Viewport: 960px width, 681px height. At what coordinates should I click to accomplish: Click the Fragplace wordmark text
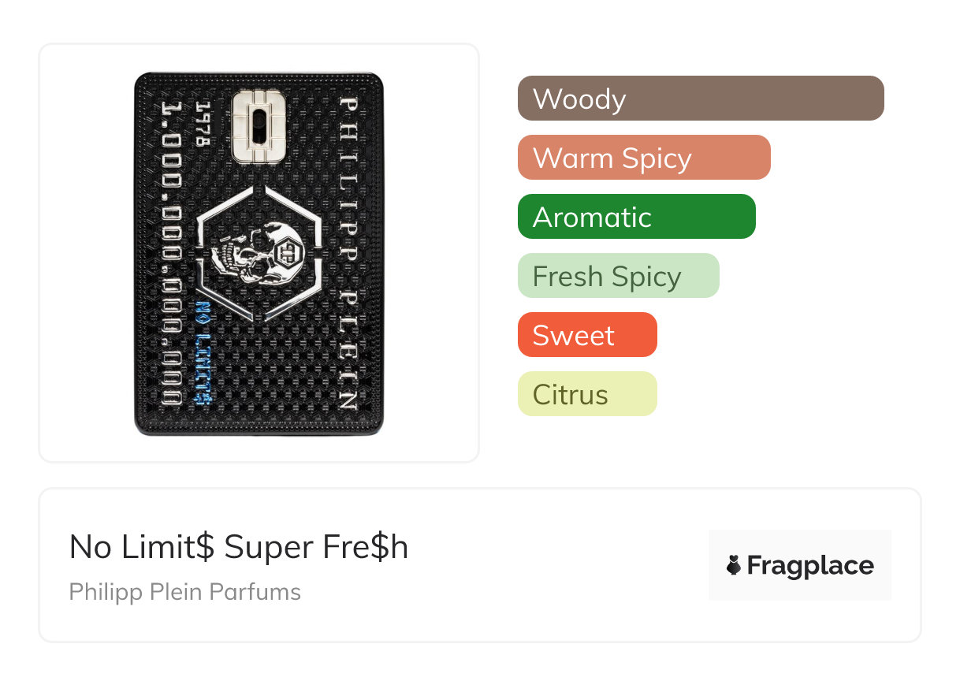pos(810,566)
